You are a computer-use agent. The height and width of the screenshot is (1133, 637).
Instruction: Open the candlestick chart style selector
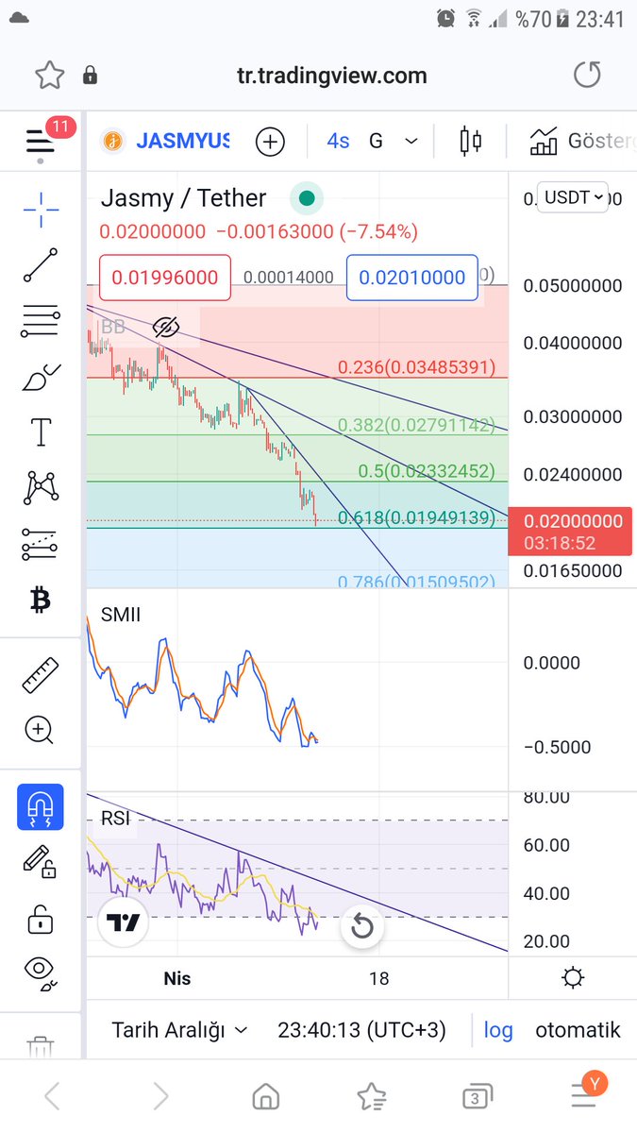tap(470, 142)
